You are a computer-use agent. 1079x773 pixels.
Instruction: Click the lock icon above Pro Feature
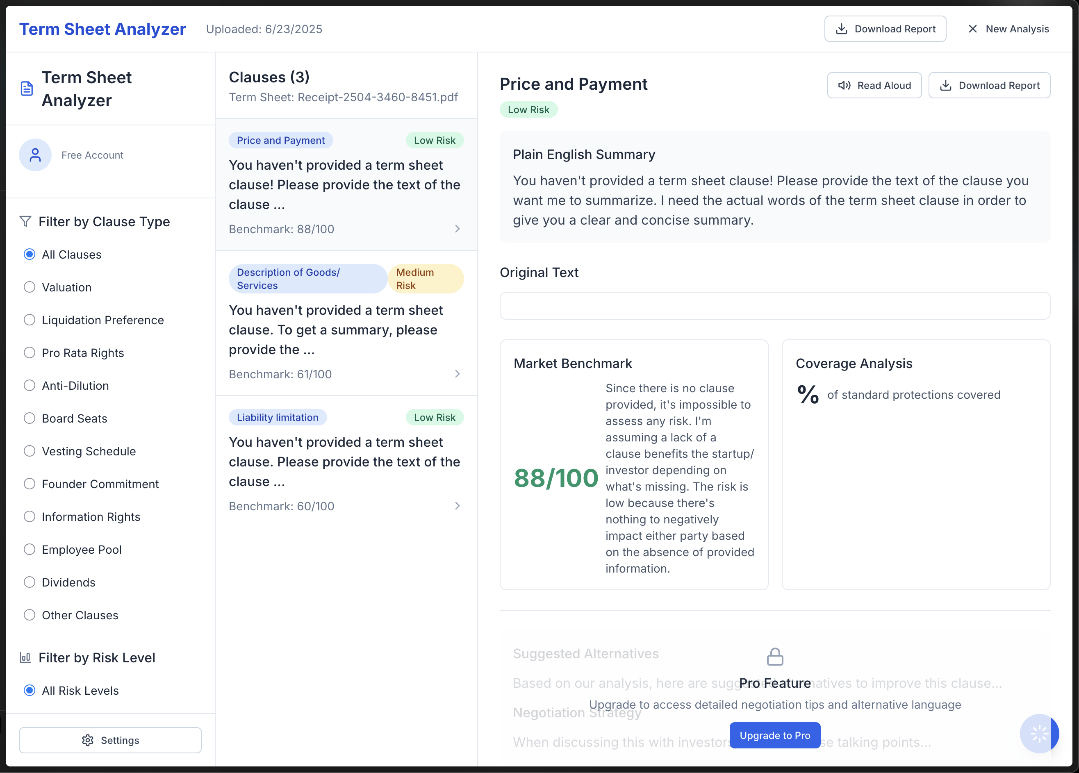coord(774,657)
